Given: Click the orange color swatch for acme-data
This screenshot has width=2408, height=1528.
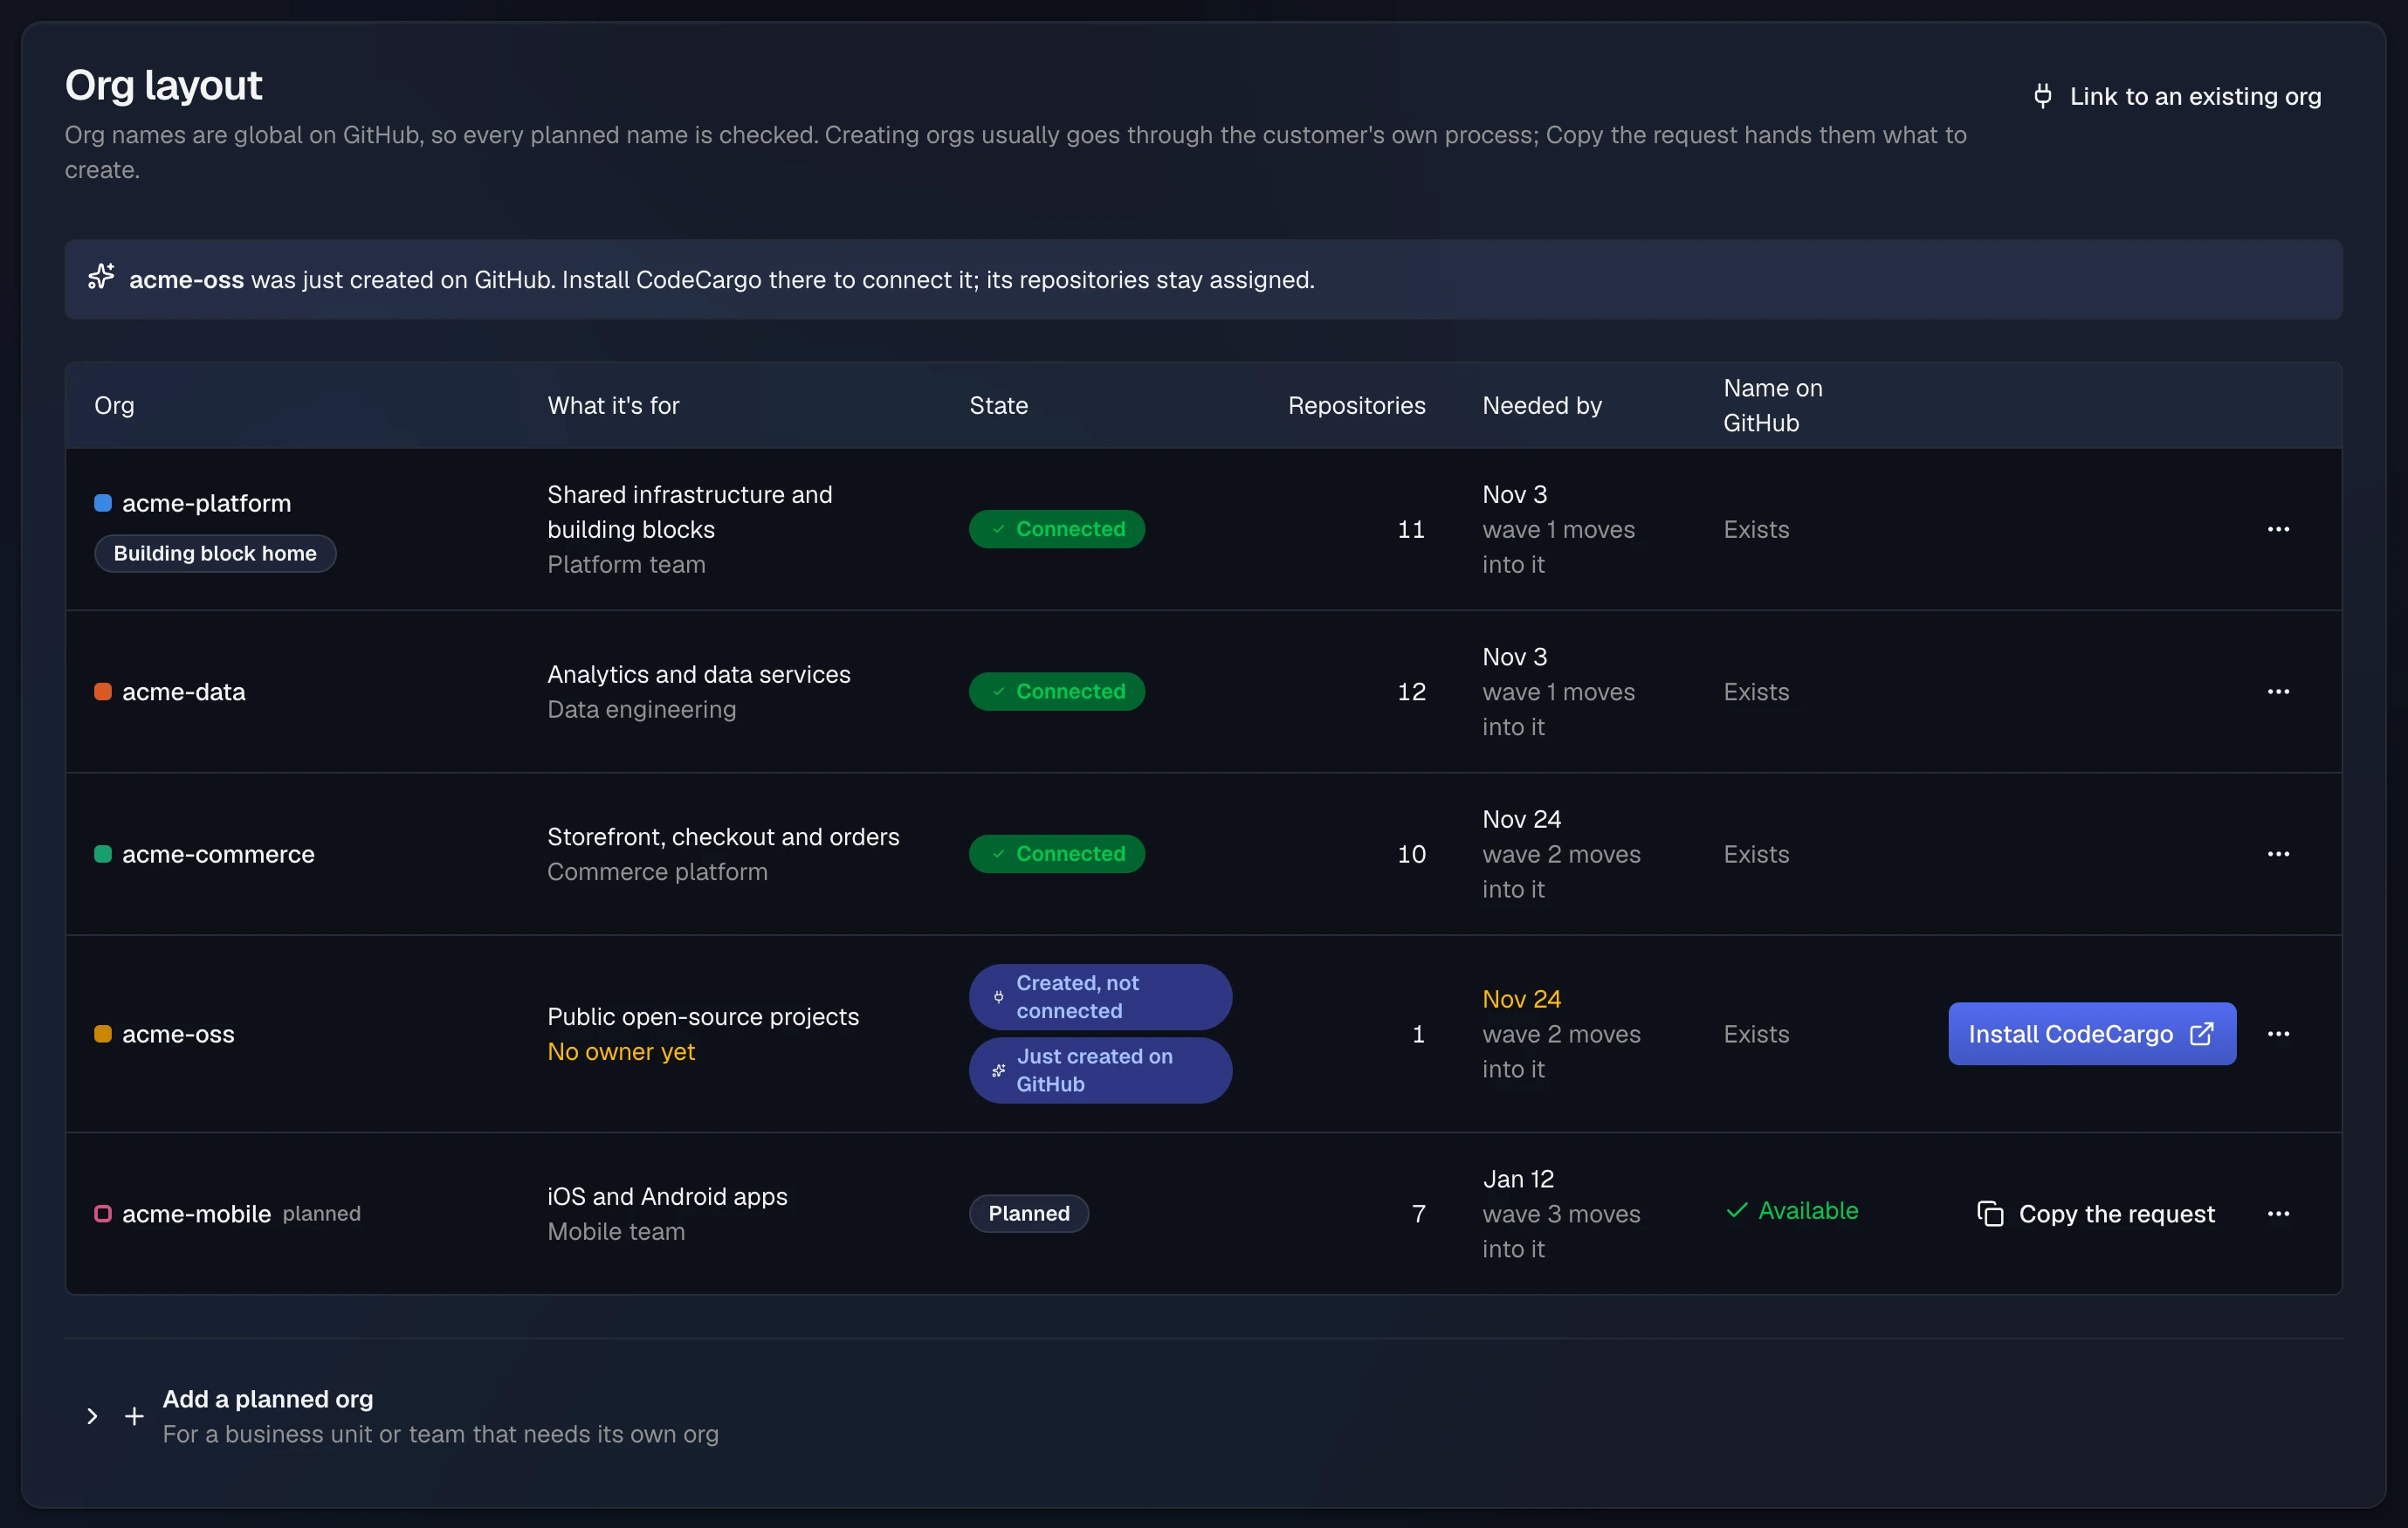Looking at the screenshot, I should click(x=102, y=691).
